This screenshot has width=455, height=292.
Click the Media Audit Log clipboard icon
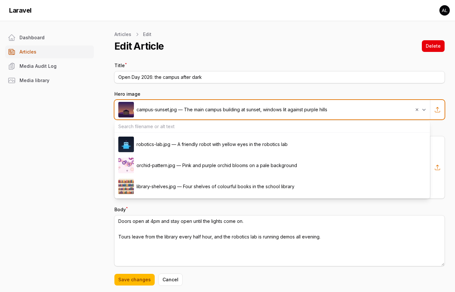click(x=12, y=66)
